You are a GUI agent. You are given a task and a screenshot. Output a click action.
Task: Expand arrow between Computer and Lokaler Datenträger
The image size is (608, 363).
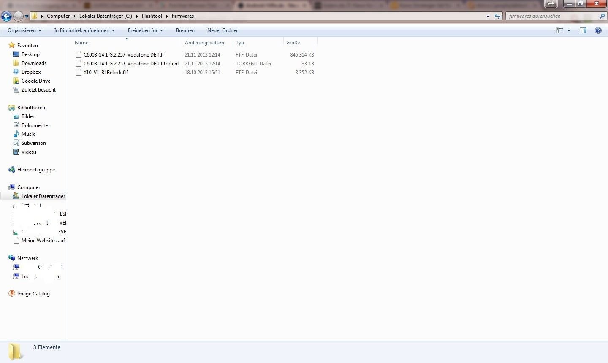pos(74,16)
